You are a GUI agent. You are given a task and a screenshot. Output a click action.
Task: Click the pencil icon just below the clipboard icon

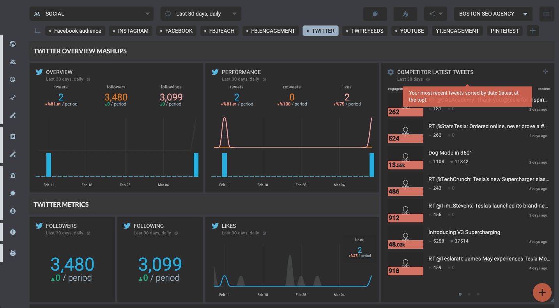pyautogui.click(x=12, y=154)
